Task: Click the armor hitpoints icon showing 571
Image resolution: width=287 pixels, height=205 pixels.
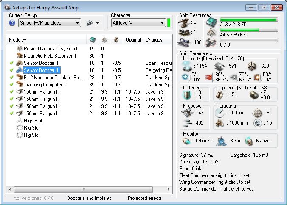Action: [x=219, y=66]
